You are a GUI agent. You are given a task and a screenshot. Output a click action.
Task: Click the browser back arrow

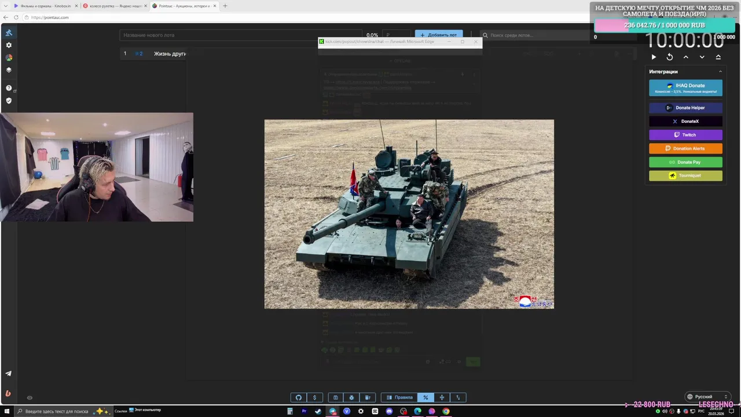point(6,17)
